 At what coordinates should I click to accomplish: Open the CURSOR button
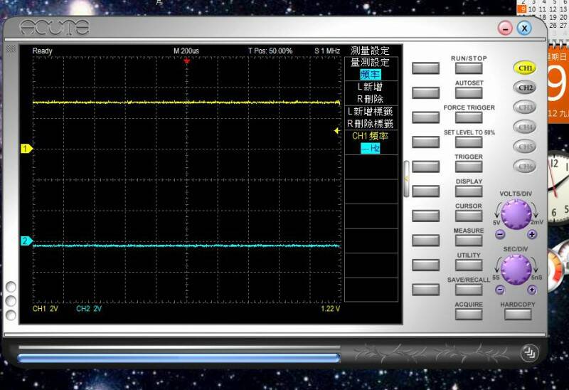(x=469, y=216)
